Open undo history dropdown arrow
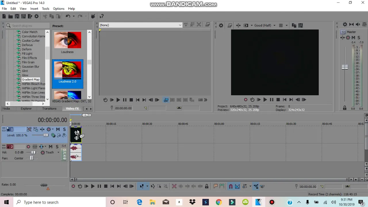368x207 pixels. coord(74,16)
